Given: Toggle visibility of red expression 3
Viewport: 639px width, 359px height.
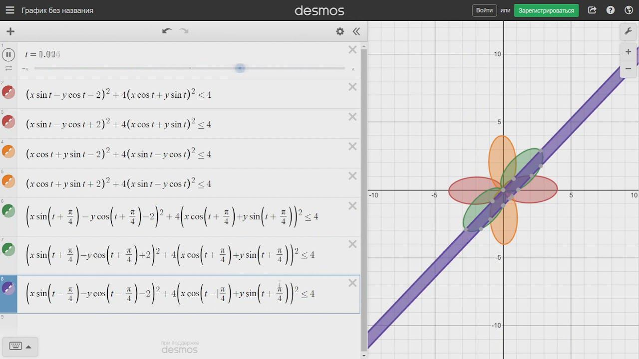Looking at the screenshot, I should (x=8, y=122).
